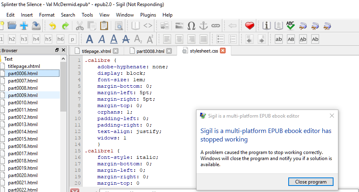Image resolution: width=359 pixels, height=192 pixels.
Task: Select part0015.html in Book Browser
Action: click(23, 139)
